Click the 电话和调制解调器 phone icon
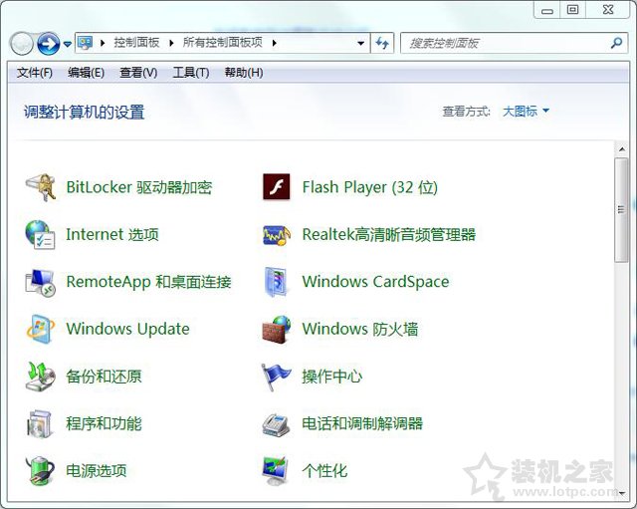The height and width of the screenshot is (509, 637). 276,424
